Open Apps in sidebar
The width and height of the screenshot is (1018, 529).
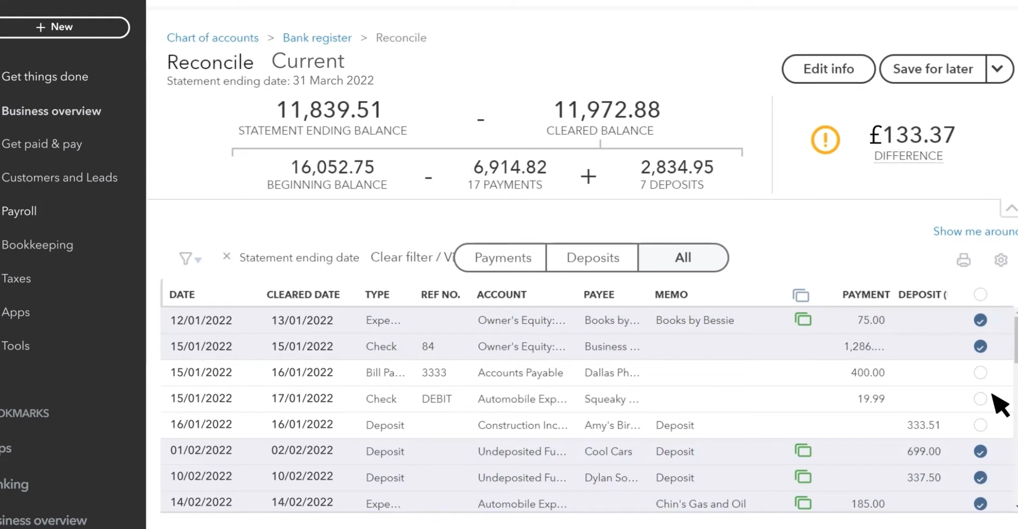point(16,312)
